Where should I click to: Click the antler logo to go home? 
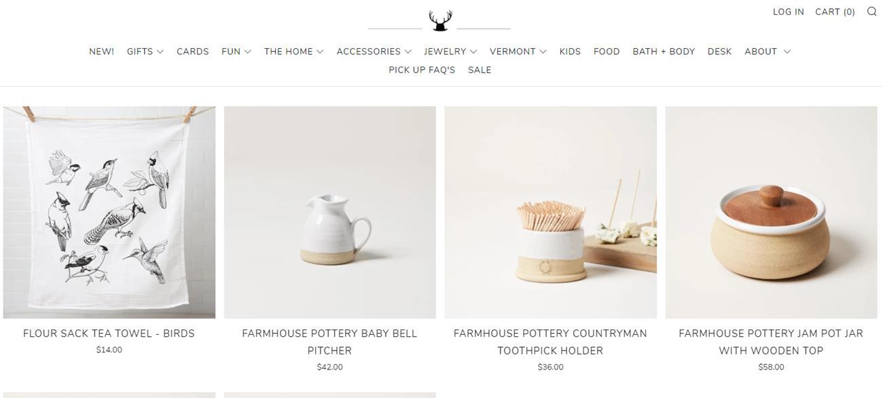[440, 20]
